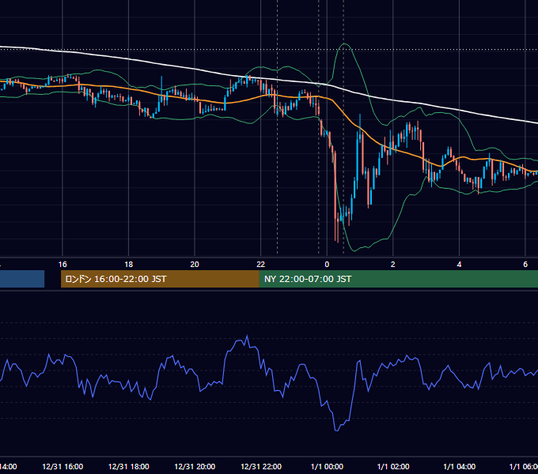The image size is (538, 474).
Task: Click the 1/1 02:00 date label
Action: pyautogui.click(x=393, y=467)
